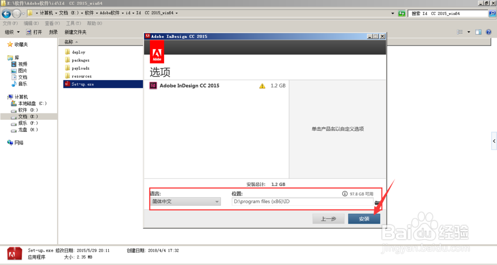Viewport: 497px width, 265px height.
Task: Click the Favorites star in sidebar
Action: [10, 44]
